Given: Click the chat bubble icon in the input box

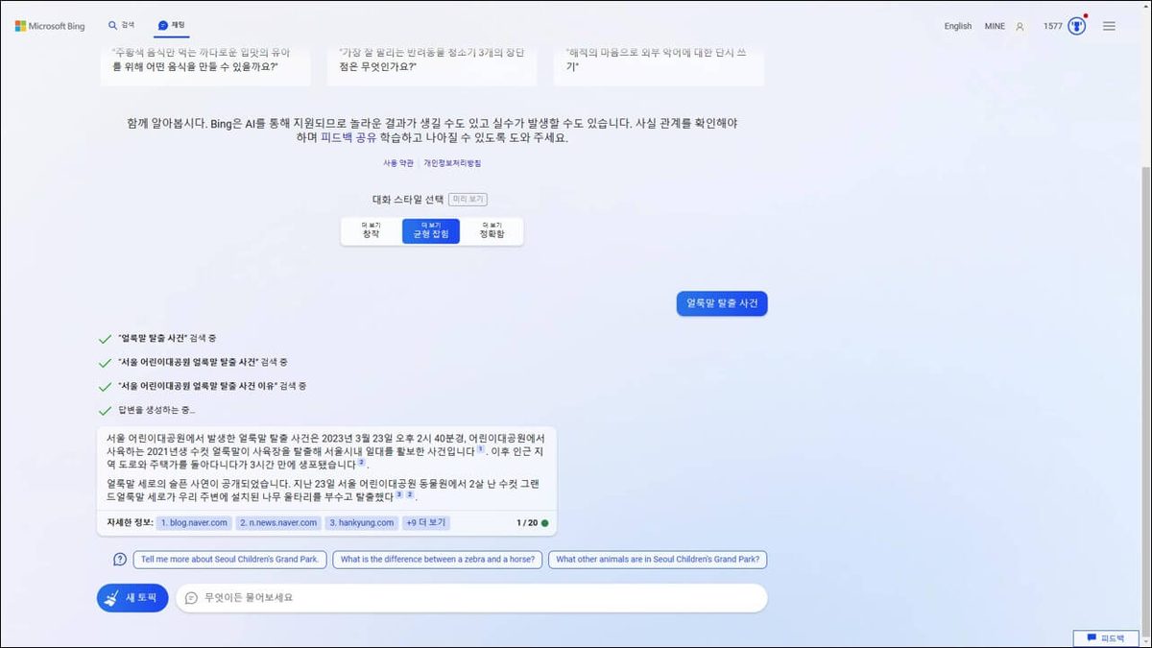Looking at the screenshot, I should point(191,597).
